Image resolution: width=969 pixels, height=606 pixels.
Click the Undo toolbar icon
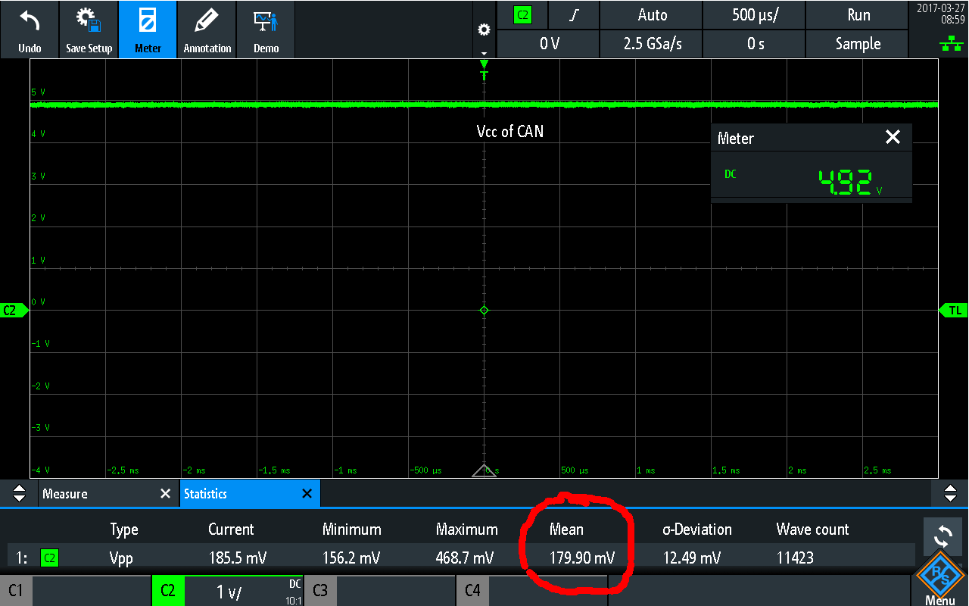30,30
